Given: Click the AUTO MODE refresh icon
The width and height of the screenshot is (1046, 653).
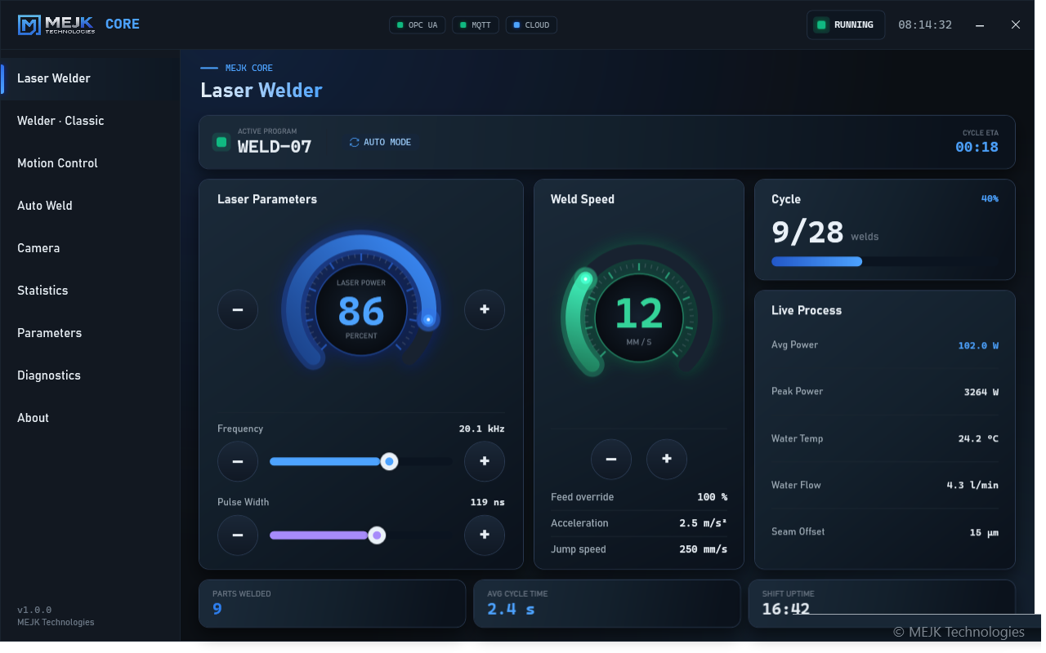Looking at the screenshot, I should click(x=354, y=142).
